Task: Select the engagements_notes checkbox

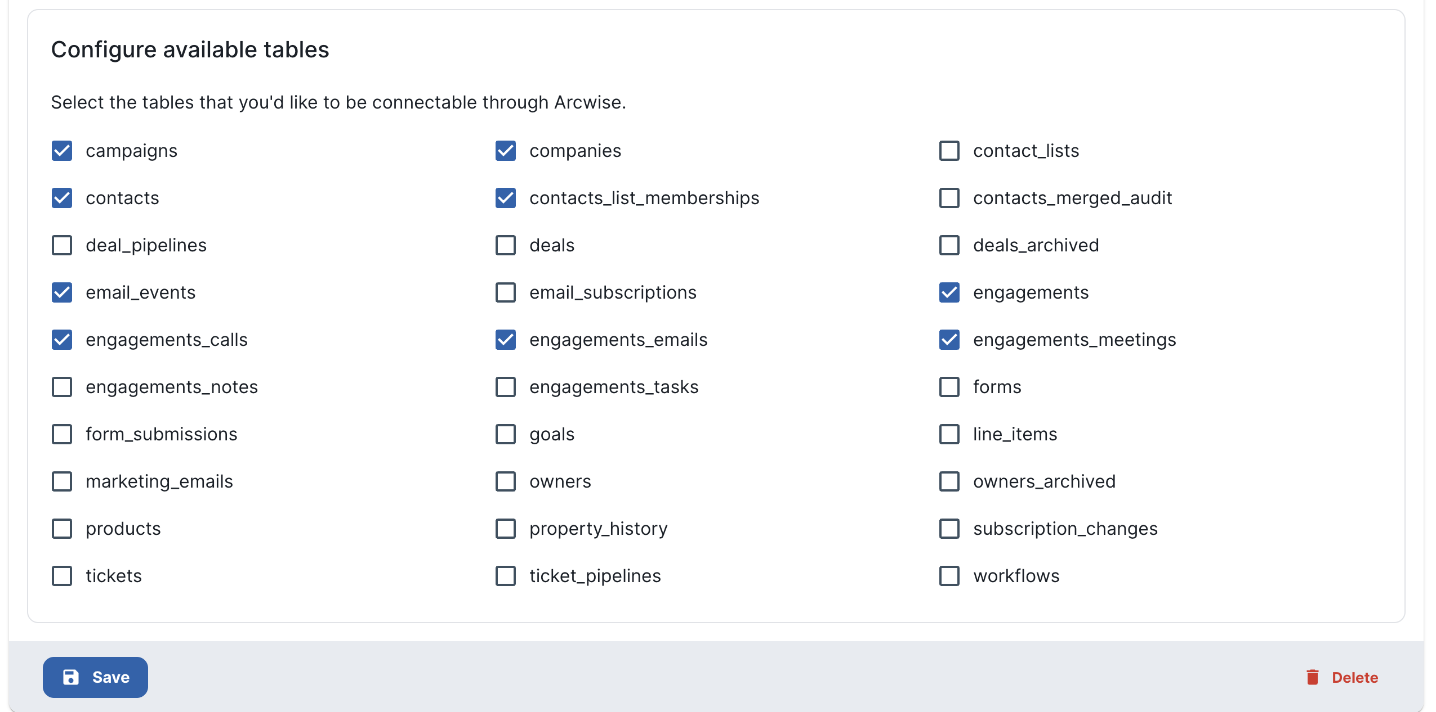Action: [x=62, y=387]
